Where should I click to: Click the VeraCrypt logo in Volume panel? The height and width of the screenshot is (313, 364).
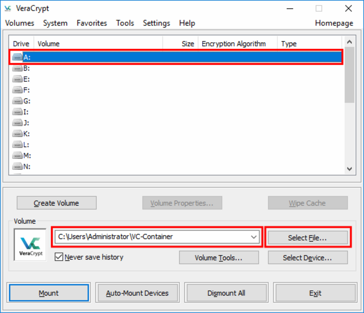coord(30,244)
